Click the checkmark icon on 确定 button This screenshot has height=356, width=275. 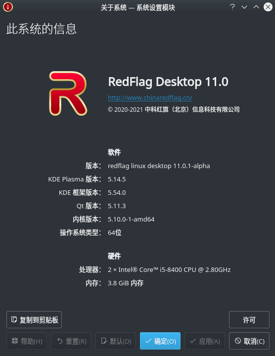pos(148,341)
